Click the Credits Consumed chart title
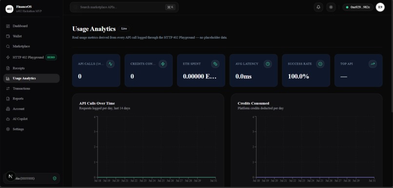Screen dimensions: 393x188 click(x=254, y=103)
